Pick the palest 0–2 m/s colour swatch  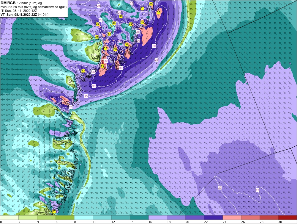click(9, 217)
